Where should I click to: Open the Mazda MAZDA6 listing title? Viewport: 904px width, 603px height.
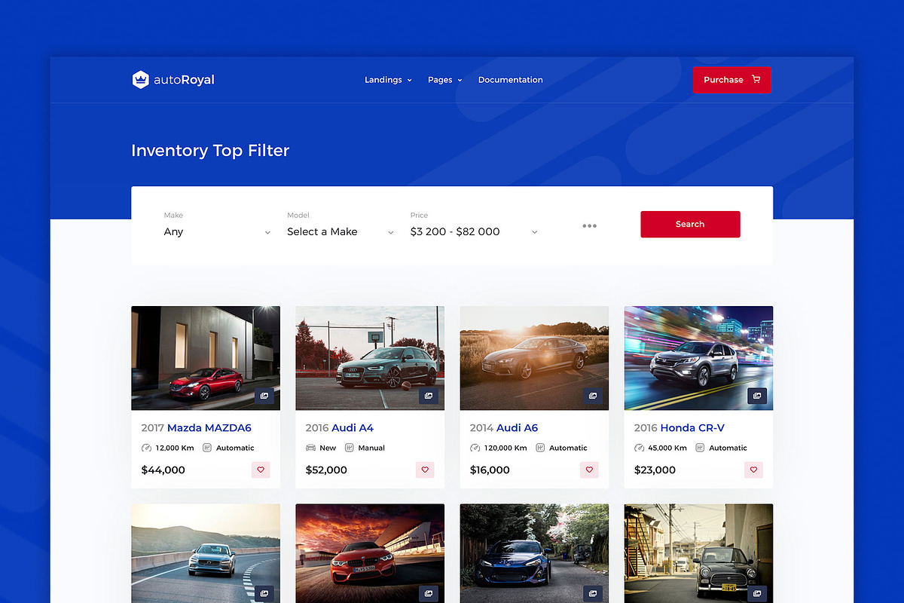tap(209, 428)
